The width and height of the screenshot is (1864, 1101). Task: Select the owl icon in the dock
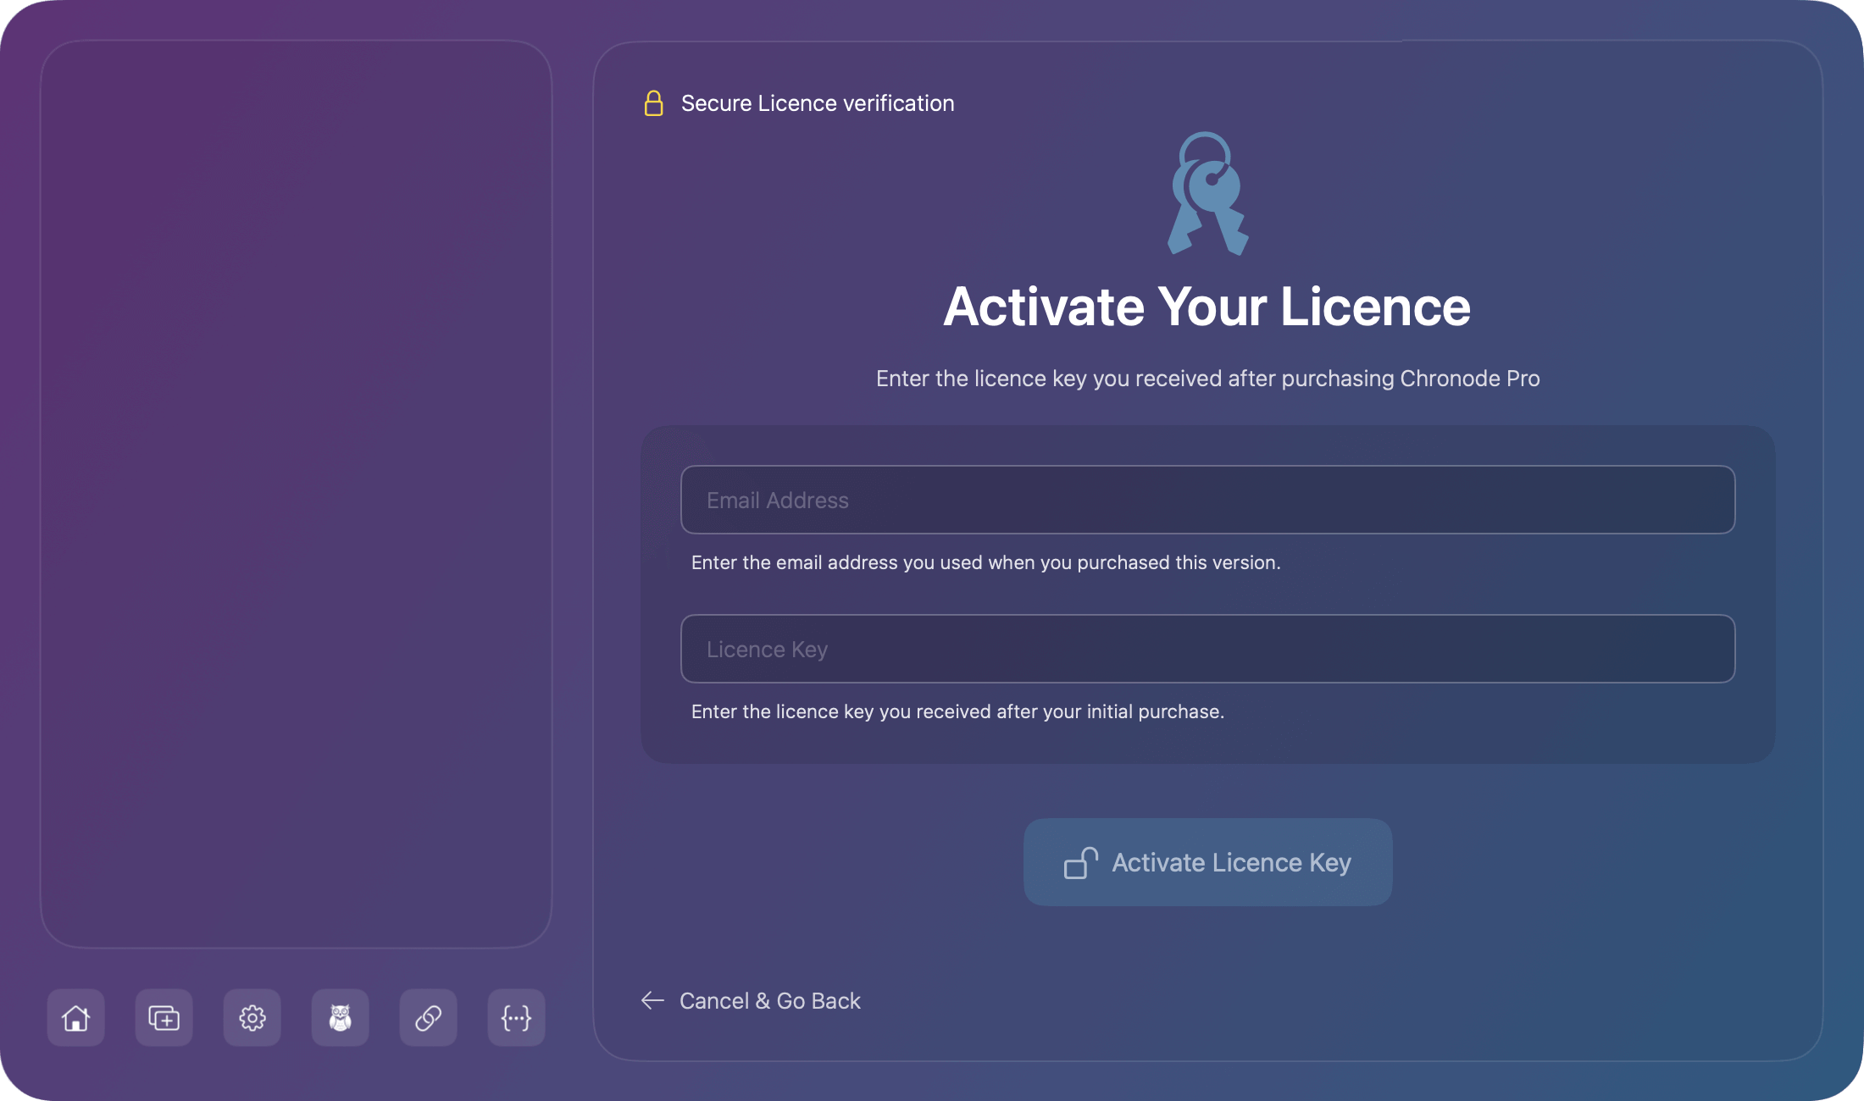(x=340, y=1018)
